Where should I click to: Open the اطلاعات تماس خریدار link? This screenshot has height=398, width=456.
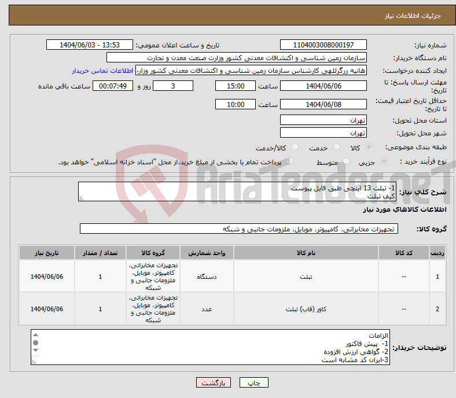tap(102, 71)
